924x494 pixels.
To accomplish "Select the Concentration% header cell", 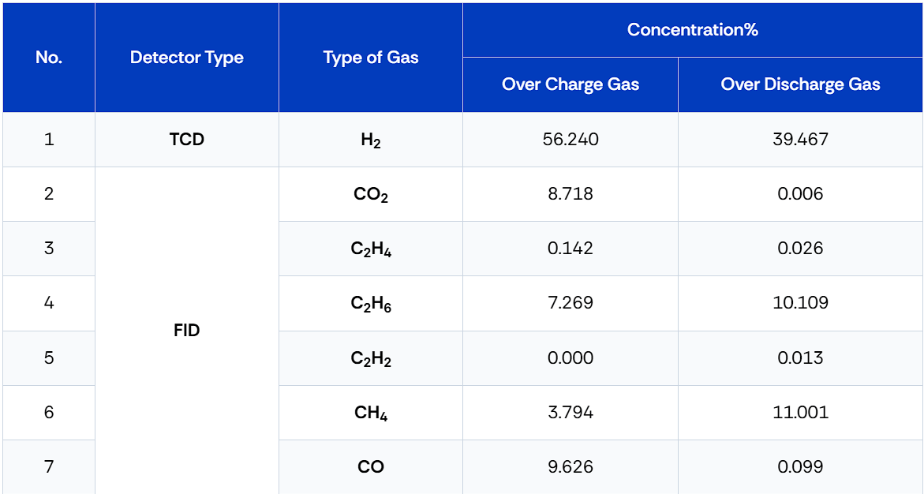I will point(693,30).
